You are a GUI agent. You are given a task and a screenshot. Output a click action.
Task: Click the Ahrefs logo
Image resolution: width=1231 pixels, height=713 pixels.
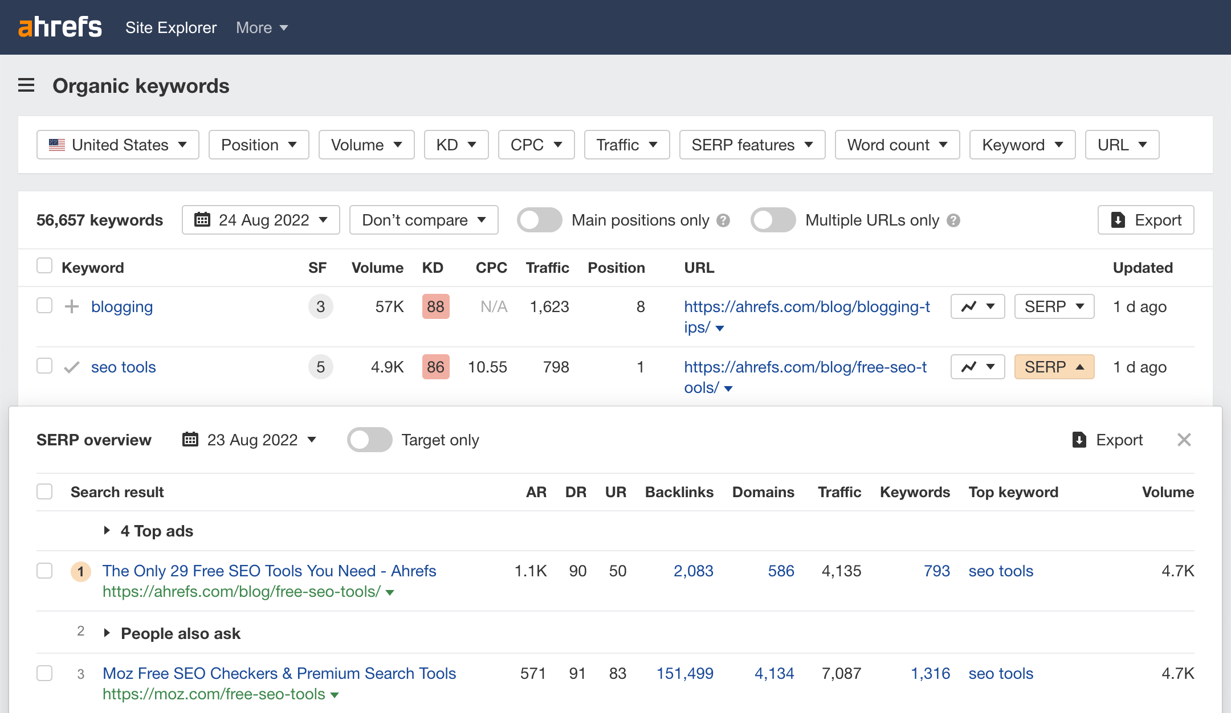coord(60,27)
